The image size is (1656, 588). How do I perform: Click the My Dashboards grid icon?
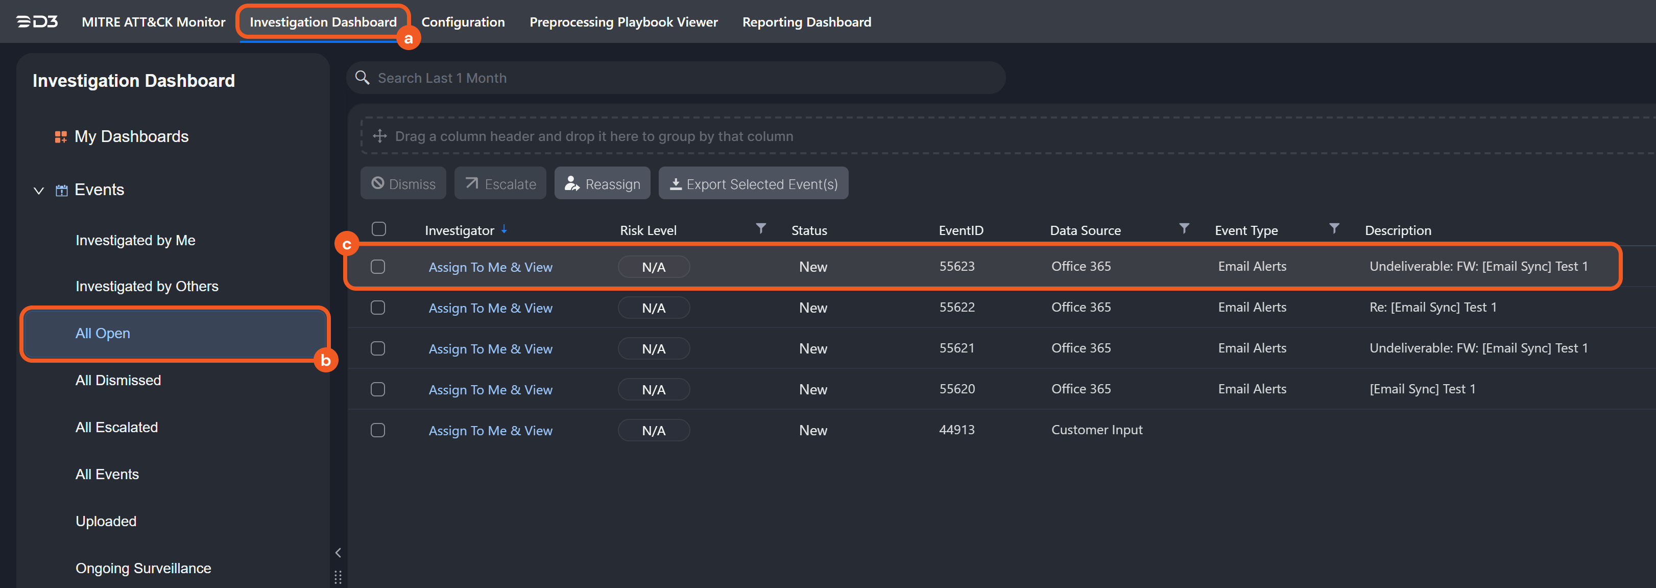tap(61, 136)
